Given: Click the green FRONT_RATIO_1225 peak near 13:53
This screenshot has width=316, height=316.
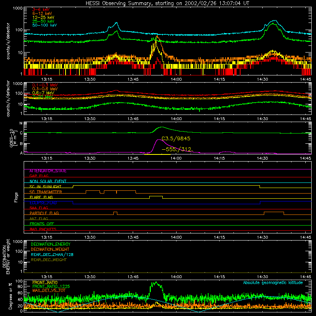Looking at the screenshot, I should [x=156, y=283].
